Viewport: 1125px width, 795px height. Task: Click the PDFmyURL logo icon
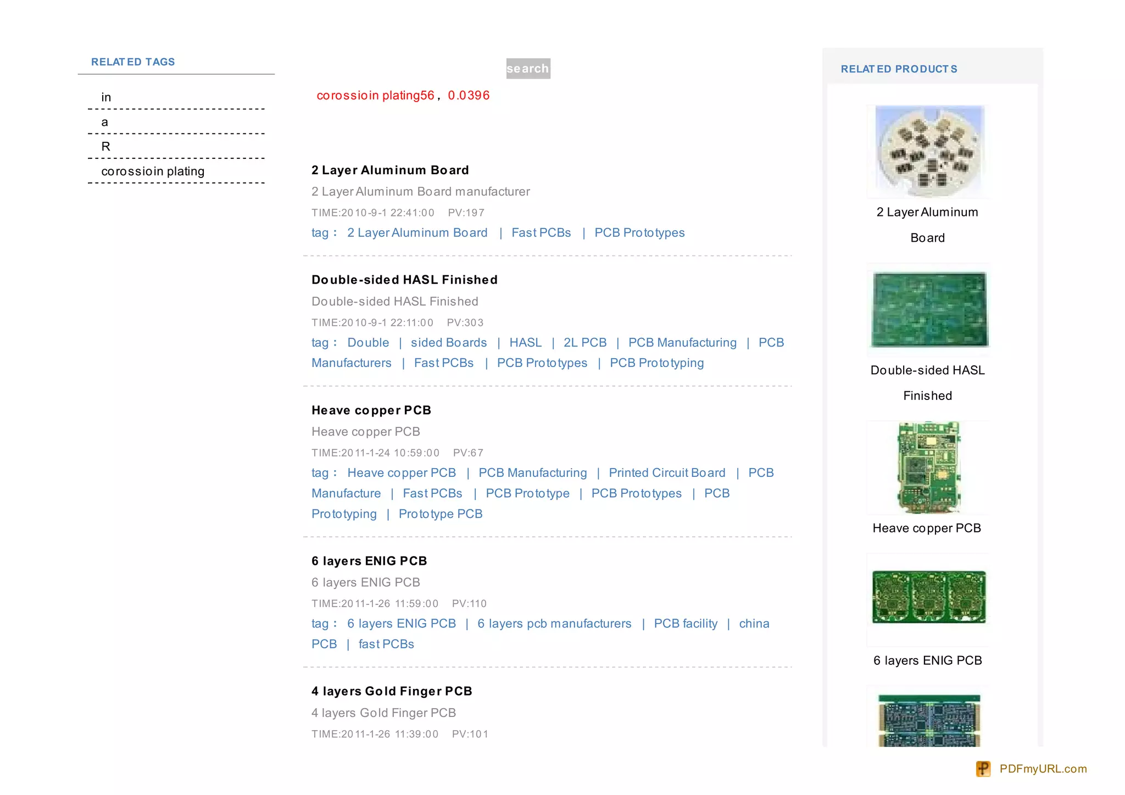[x=983, y=769]
